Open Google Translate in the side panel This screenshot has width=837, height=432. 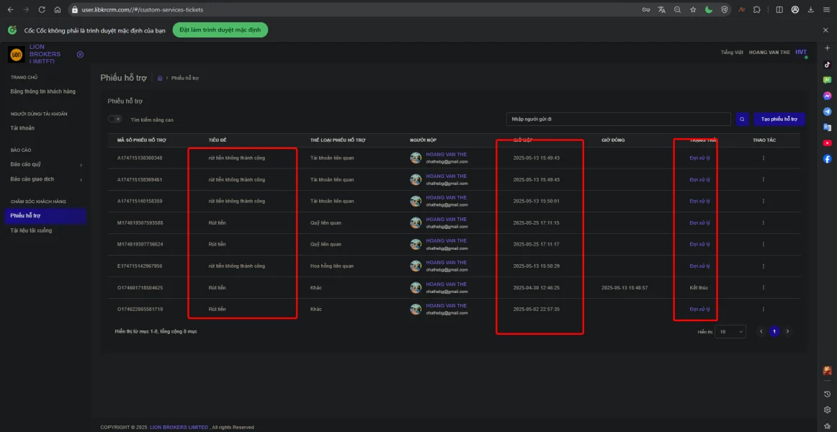pos(828,127)
